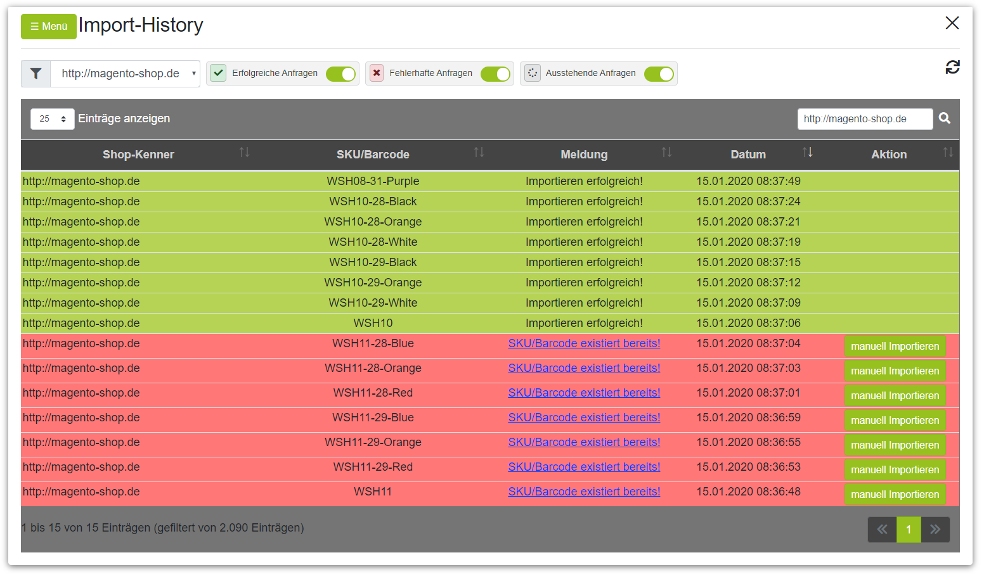
Task: Click shop URL in WSH08-31-Purple row
Action: (81, 181)
